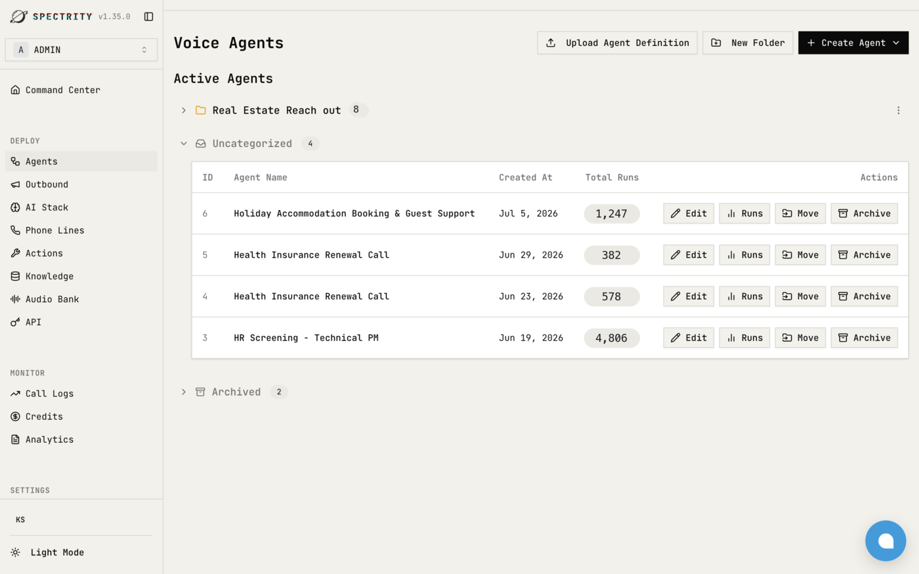
Task: Edit the Holiday Accommodation Booking agent
Action: [689, 213]
